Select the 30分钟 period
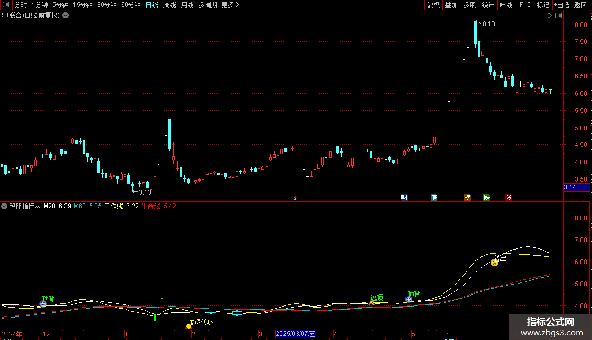Viewport: 592px width, 340px height. point(106,5)
